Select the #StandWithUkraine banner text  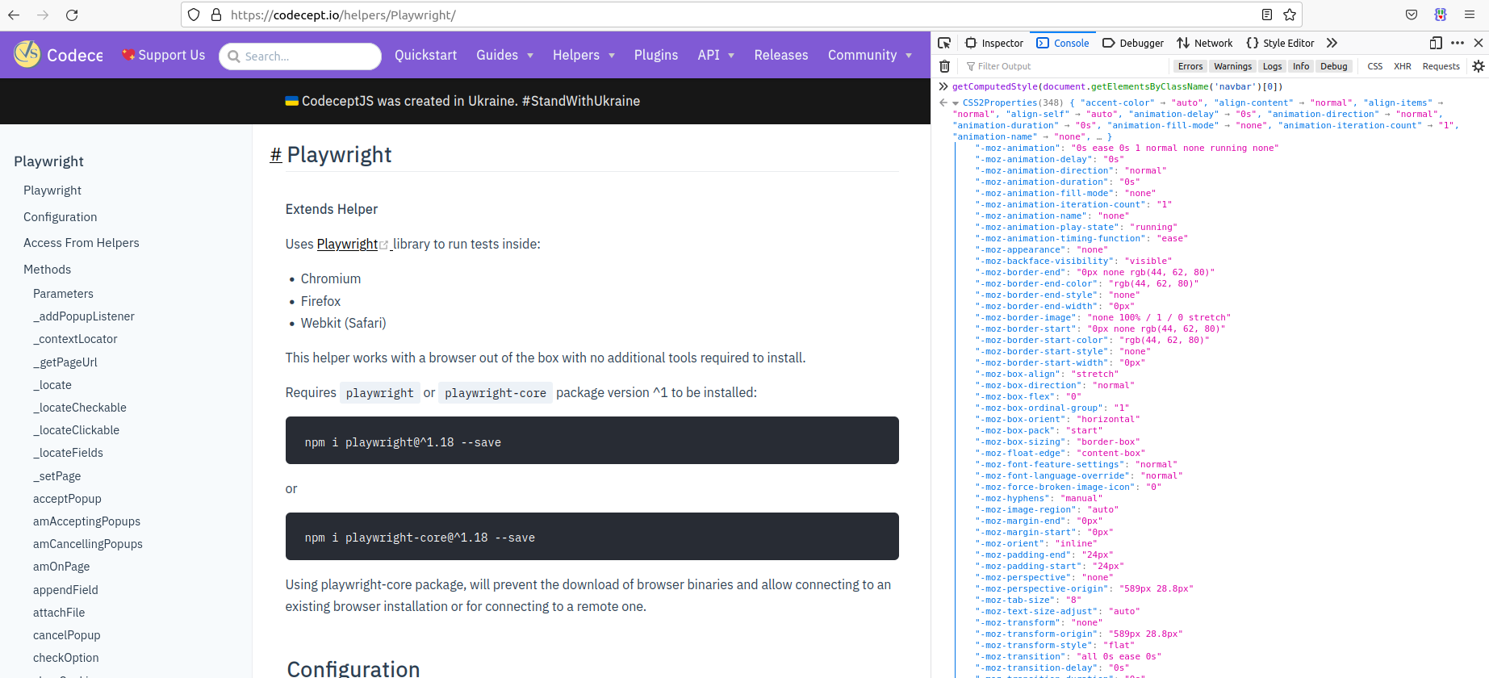581,101
